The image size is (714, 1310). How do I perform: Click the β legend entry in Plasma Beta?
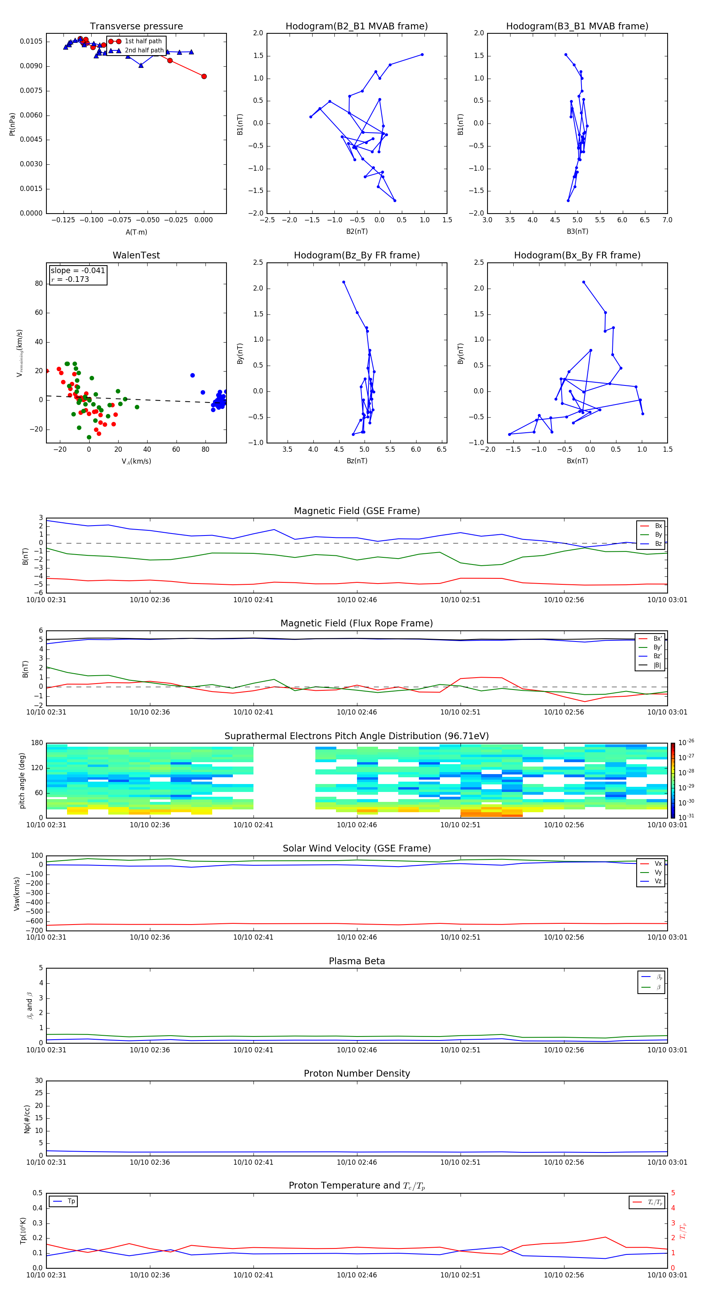[x=651, y=987]
